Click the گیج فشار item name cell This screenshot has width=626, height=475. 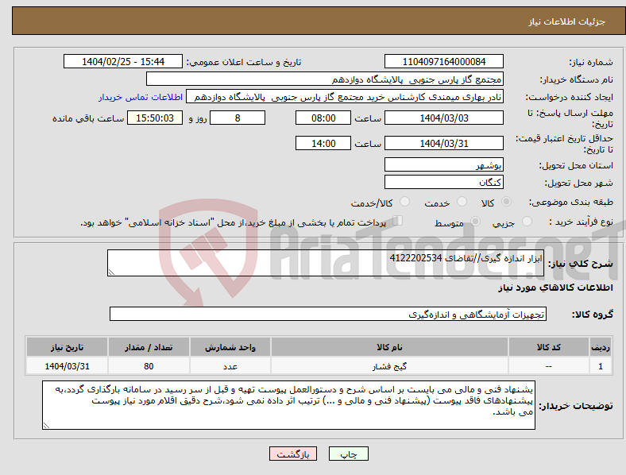(x=389, y=366)
